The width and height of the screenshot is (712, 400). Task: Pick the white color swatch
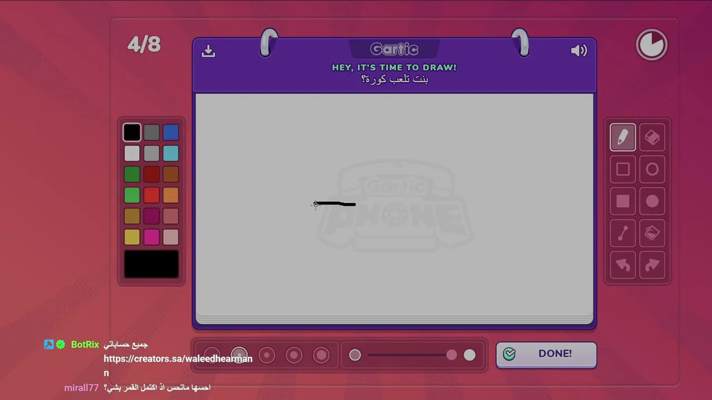(132, 153)
